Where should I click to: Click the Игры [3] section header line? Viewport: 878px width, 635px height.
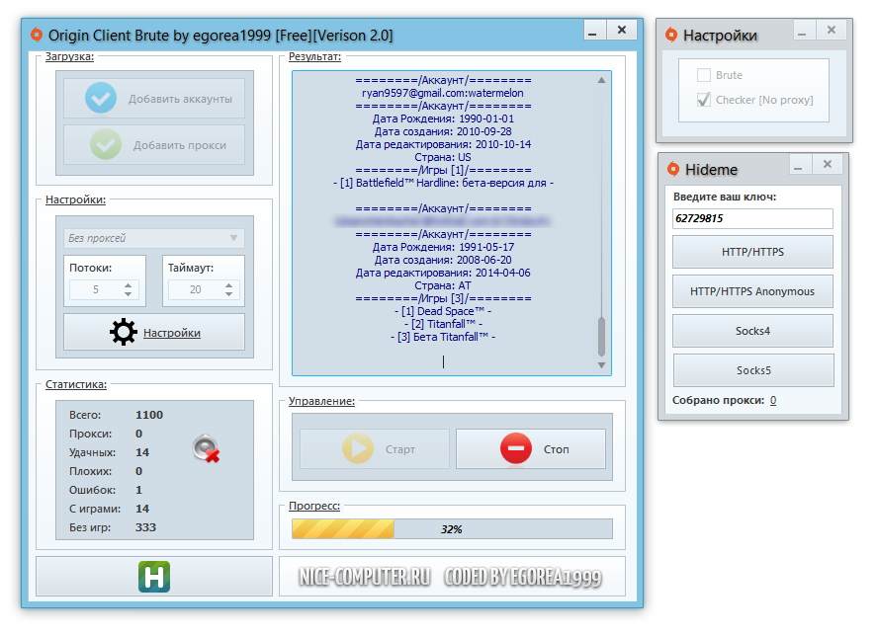443,298
